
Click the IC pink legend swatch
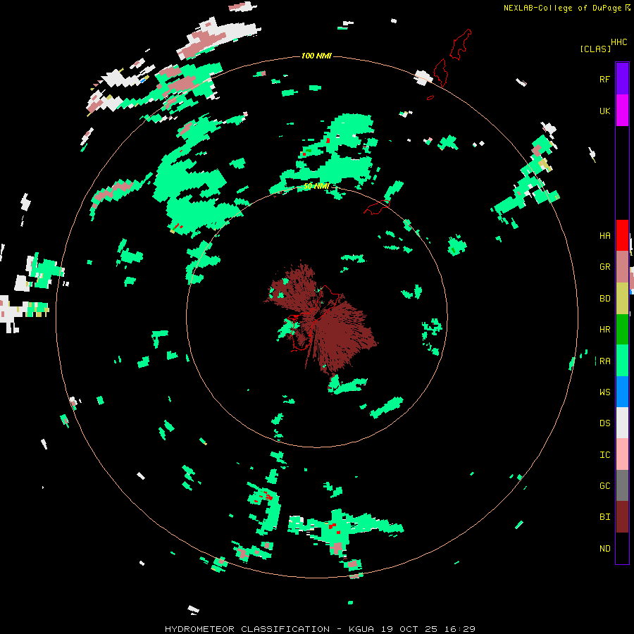click(622, 454)
